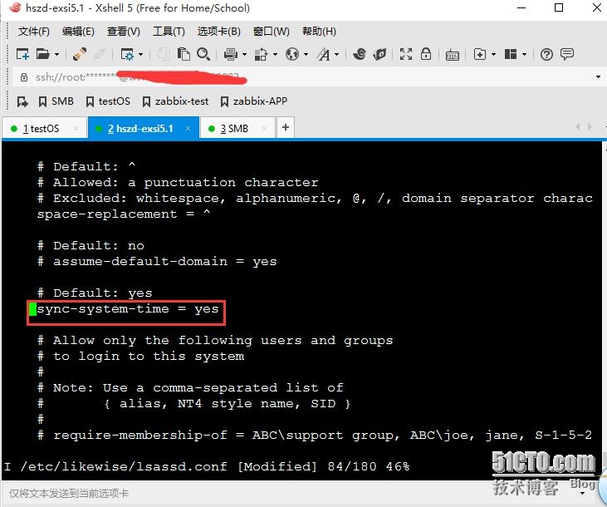The image size is (607, 507).
Task: Toggle full screen icon
Action: click(406, 54)
